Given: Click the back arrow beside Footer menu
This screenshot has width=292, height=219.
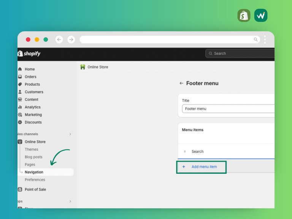Looking at the screenshot, I should point(181,83).
